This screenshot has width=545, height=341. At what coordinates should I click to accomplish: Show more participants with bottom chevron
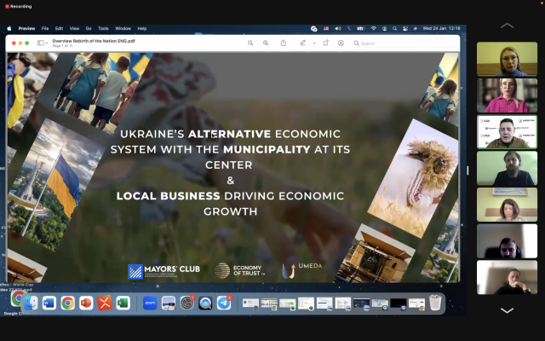coord(507,310)
